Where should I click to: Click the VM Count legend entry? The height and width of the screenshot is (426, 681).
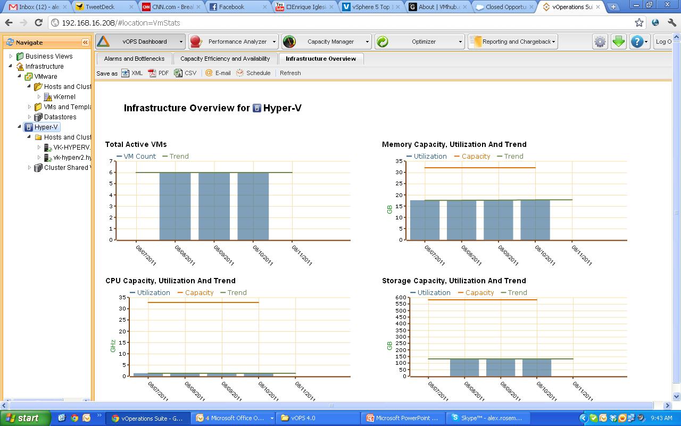(136, 156)
